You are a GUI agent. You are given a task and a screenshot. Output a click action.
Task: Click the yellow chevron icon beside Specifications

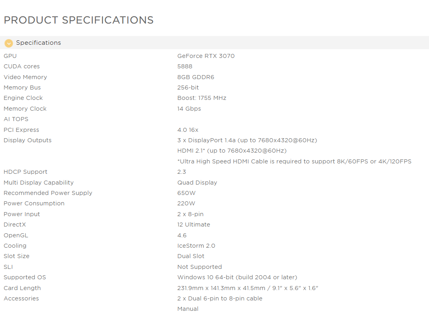point(9,43)
